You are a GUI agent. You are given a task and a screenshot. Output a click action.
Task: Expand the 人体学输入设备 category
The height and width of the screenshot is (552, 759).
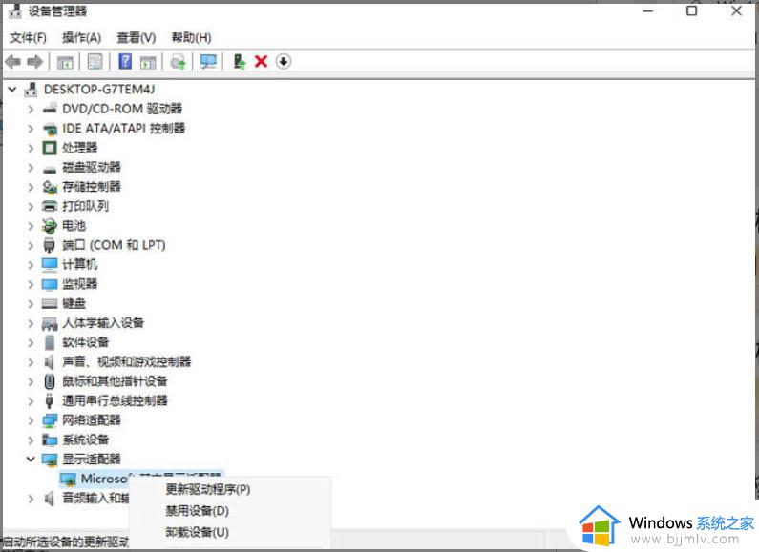(31, 323)
